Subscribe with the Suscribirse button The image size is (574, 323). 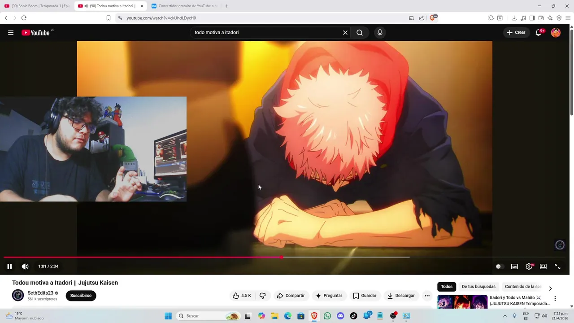pyautogui.click(x=81, y=296)
